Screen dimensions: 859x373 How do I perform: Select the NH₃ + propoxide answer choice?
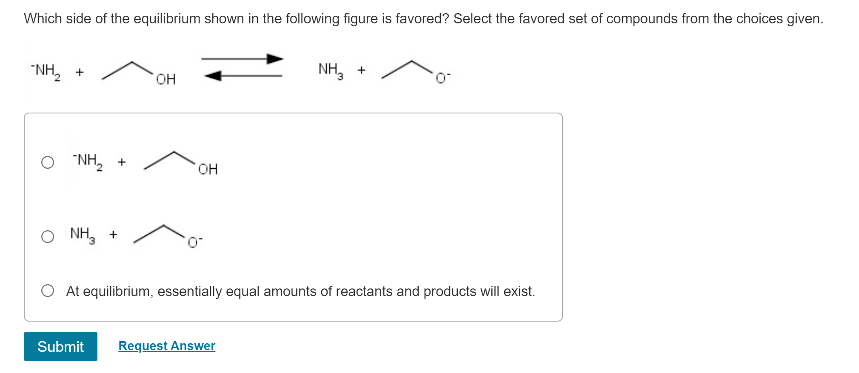pyautogui.click(x=48, y=237)
